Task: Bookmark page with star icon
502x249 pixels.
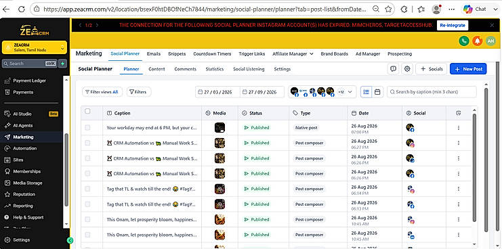Action: (388, 9)
